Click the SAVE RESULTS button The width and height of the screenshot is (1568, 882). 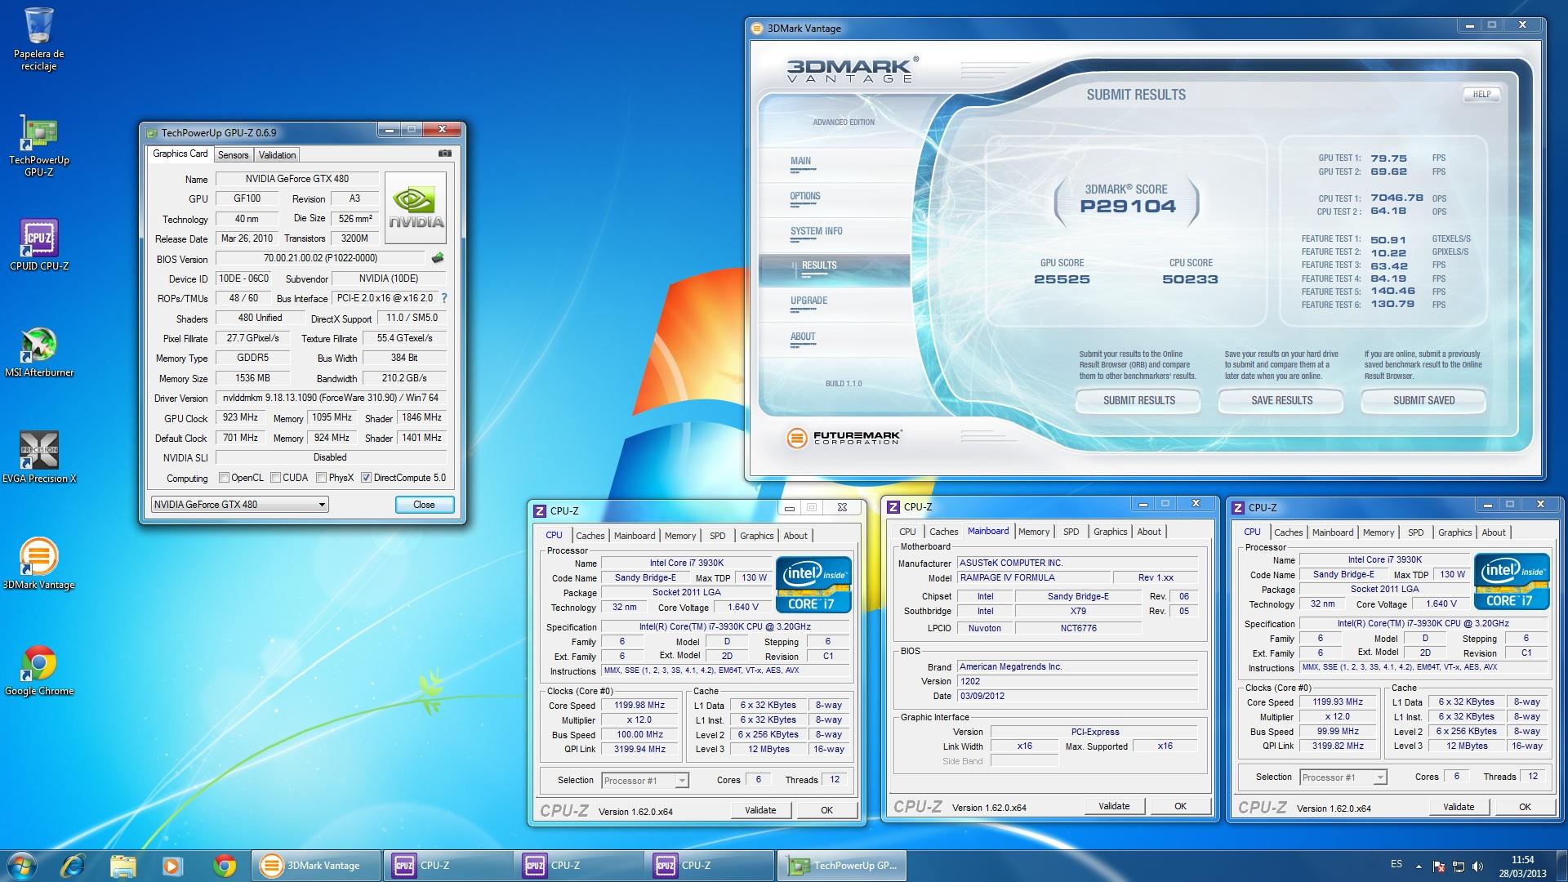tap(1281, 400)
